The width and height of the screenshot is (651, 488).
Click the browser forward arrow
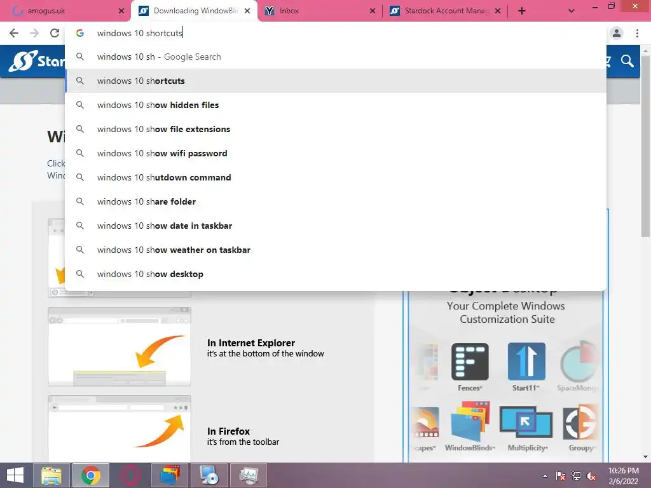[x=34, y=33]
